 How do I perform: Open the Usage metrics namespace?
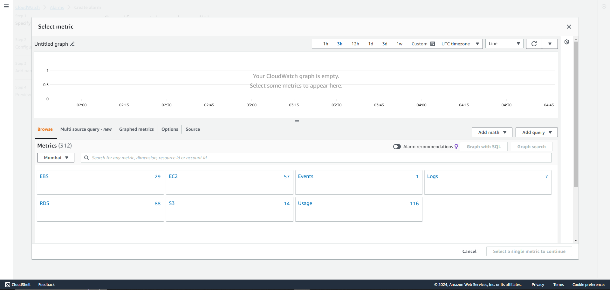click(359, 209)
